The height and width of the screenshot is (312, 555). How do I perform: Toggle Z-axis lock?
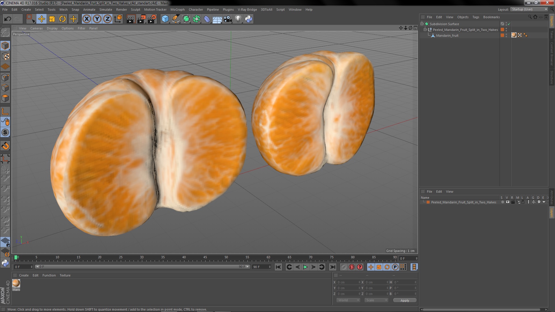[108, 19]
